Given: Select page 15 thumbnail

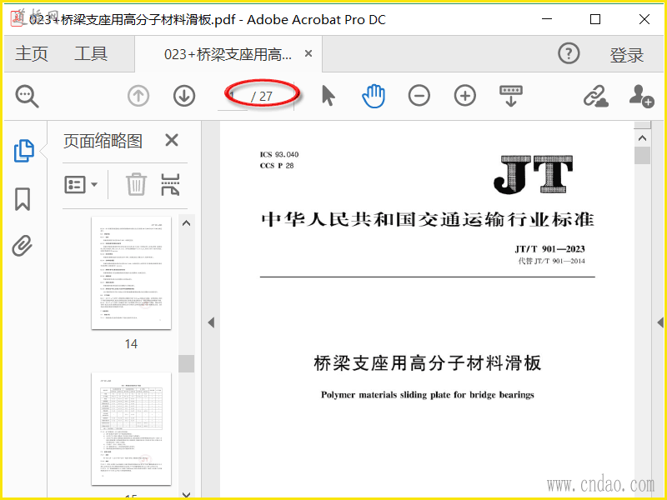Looking at the screenshot, I should [132, 428].
